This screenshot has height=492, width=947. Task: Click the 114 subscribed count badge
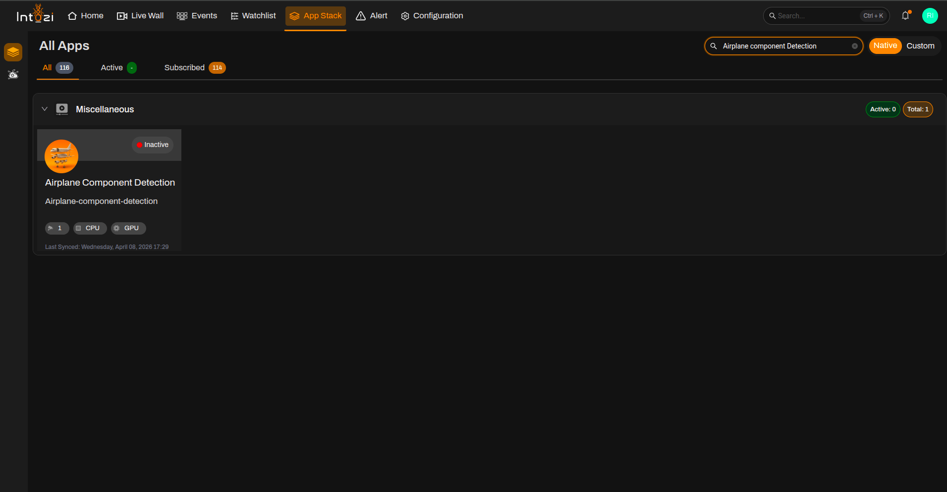217,68
